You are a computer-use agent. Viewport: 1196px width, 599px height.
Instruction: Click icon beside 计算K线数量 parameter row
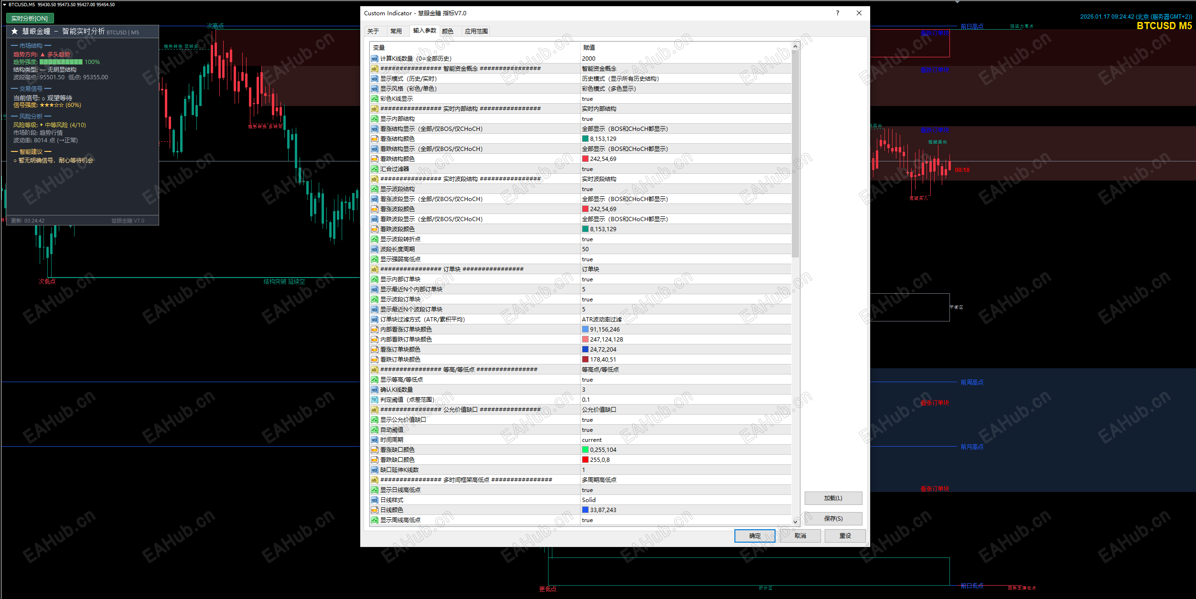[x=374, y=59]
